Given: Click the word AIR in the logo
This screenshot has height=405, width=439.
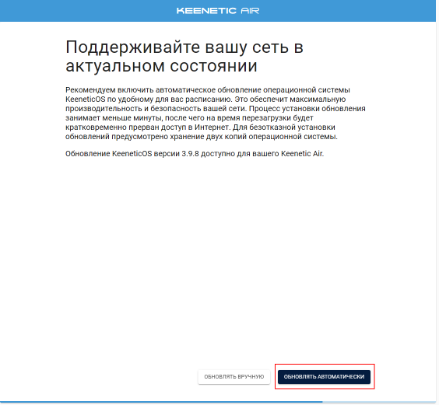Looking at the screenshot, I should point(250,11).
